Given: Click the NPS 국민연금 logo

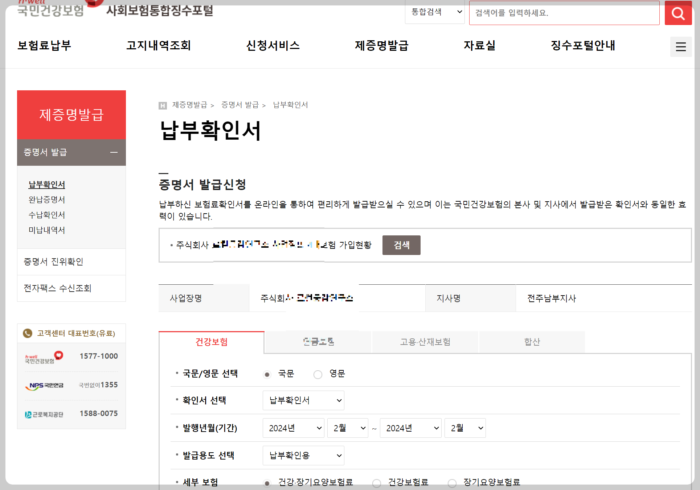Looking at the screenshot, I should tap(44, 386).
